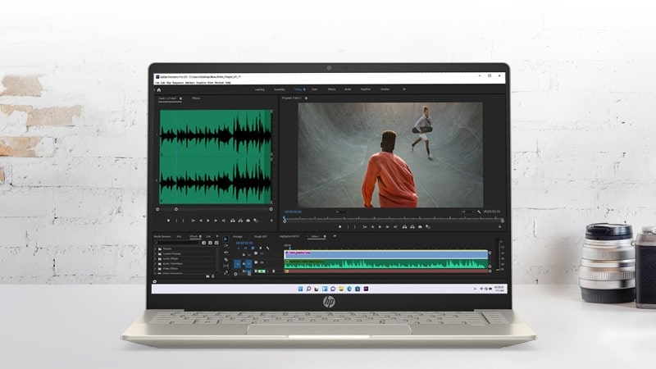Expand the Video Effects folder
Viewport: 656px width, 369px height.
tap(156, 269)
